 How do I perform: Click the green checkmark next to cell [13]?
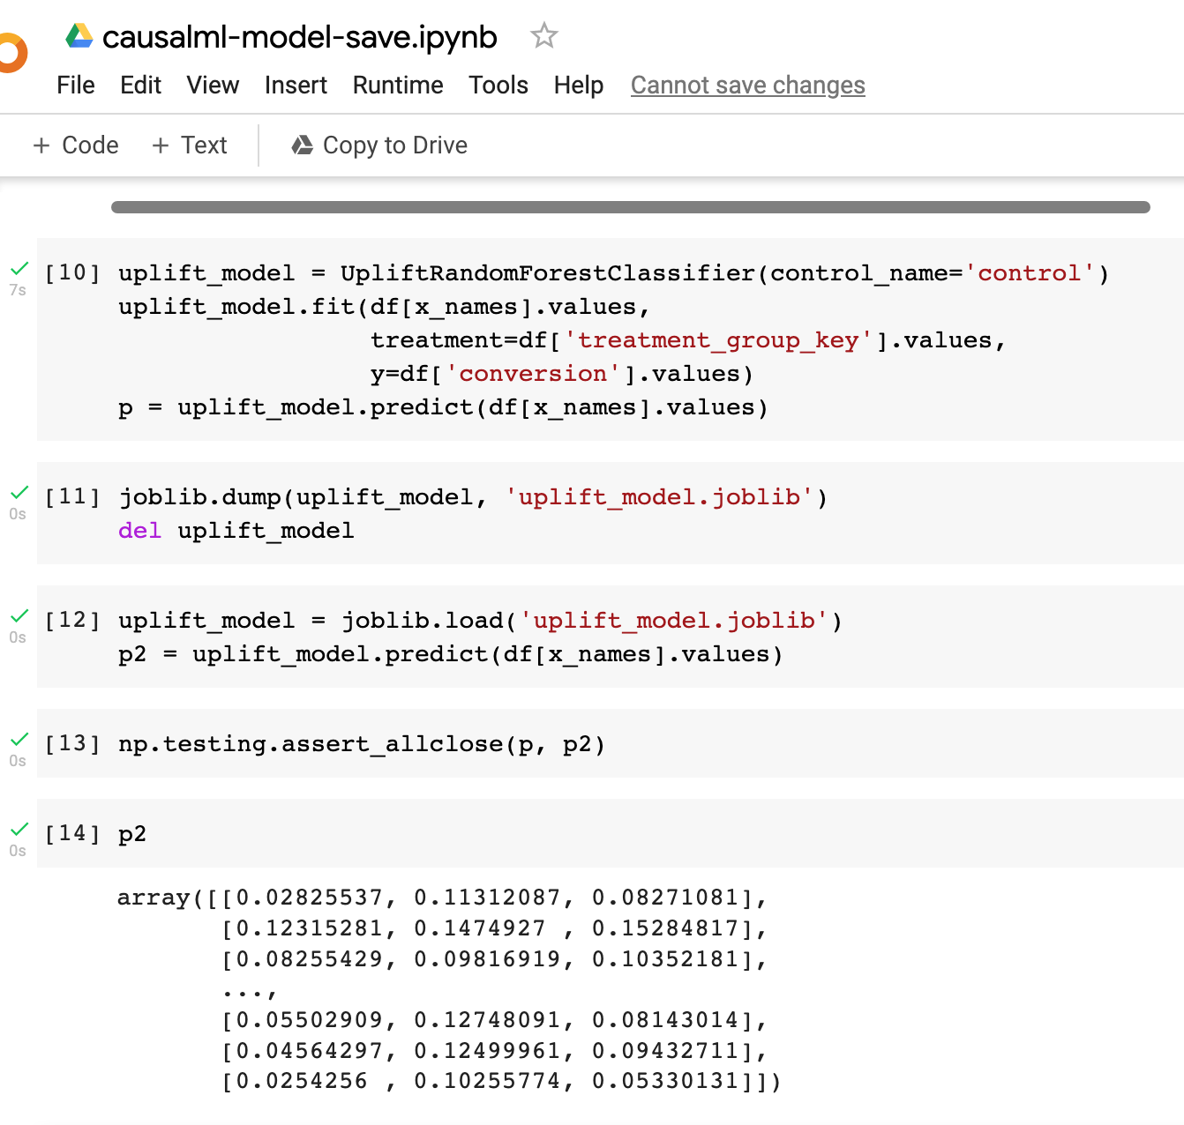[18, 737]
